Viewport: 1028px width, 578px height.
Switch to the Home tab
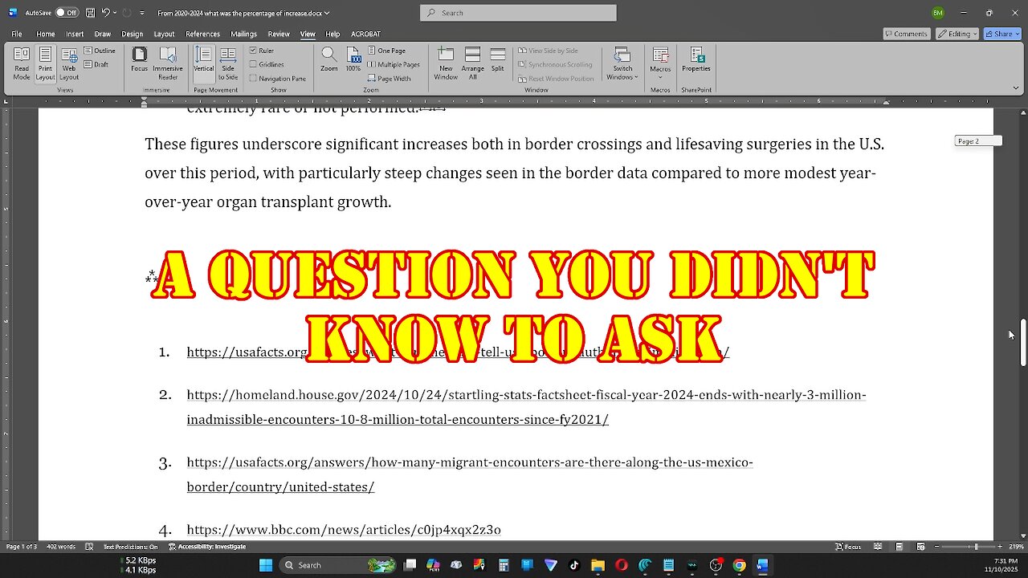coord(45,34)
